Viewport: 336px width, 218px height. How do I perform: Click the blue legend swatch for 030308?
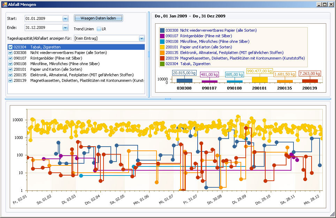(x=162, y=31)
